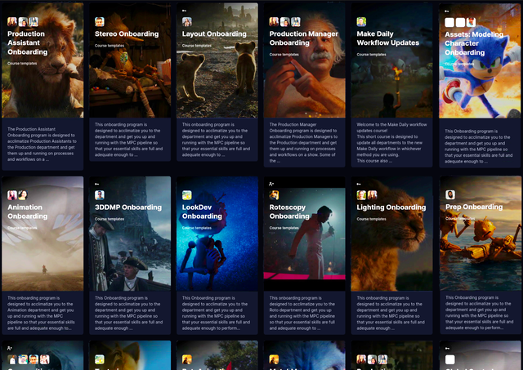523x370 pixels.
Task: Open the Production Assistant Onboarding course title
Action: point(27,42)
